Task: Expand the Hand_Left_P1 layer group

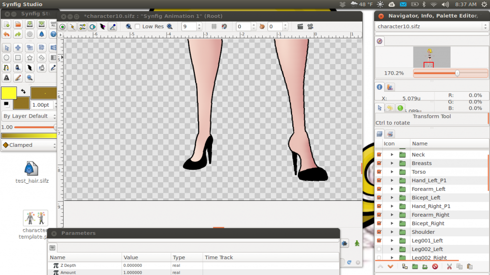Action: pos(392,181)
